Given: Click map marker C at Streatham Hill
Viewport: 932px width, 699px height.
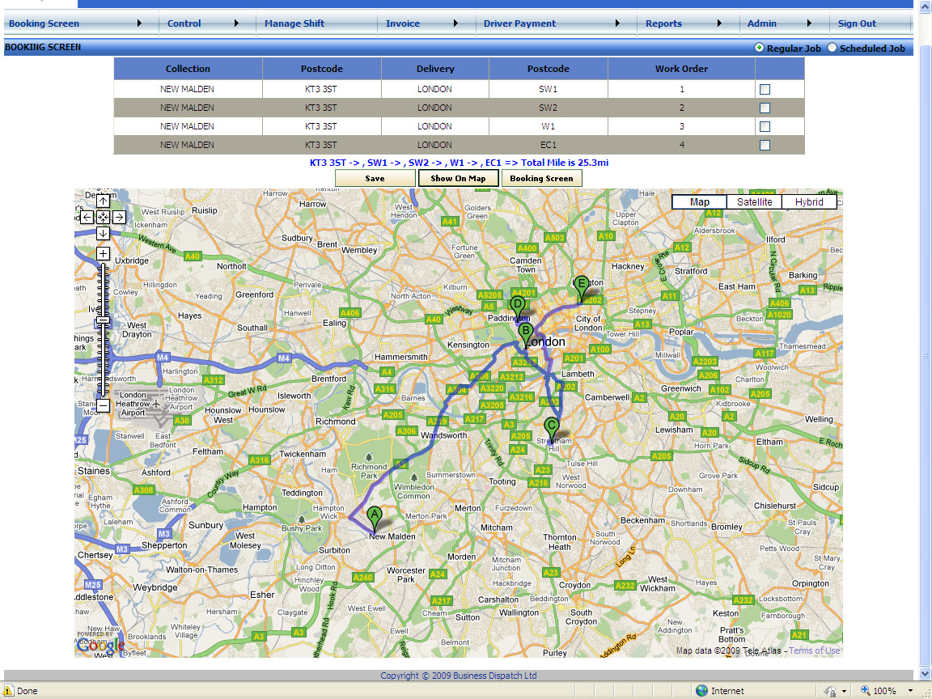Looking at the screenshot, I should 551,430.
